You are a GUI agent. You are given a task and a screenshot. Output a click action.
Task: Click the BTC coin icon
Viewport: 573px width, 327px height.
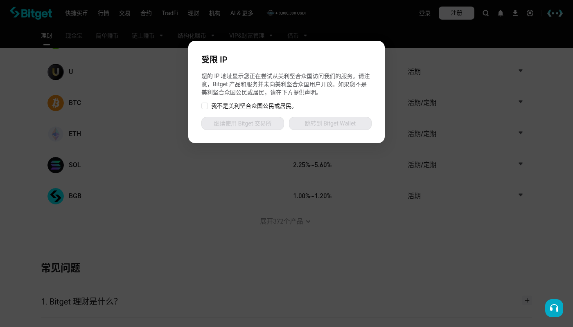(x=56, y=103)
